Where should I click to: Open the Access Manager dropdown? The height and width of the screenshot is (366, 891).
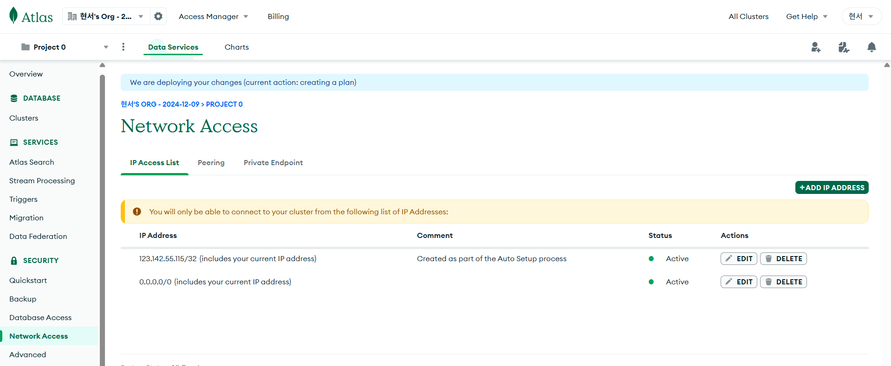[213, 17]
